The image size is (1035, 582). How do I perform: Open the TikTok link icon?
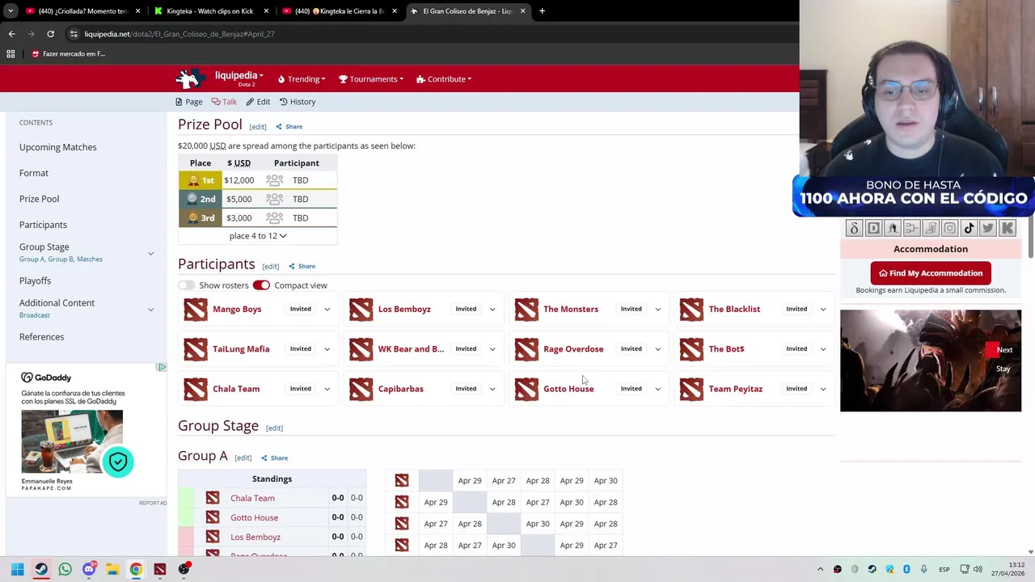pyautogui.click(x=969, y=229)
